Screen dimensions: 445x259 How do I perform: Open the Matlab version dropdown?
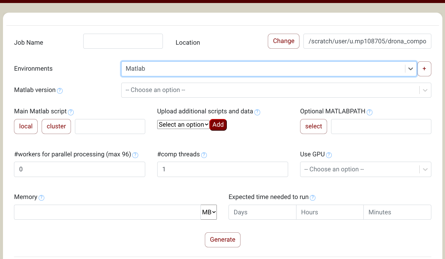point(276,90)
